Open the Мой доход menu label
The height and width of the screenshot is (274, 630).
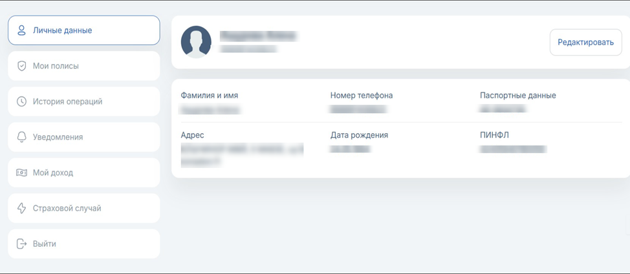[53, 173]
